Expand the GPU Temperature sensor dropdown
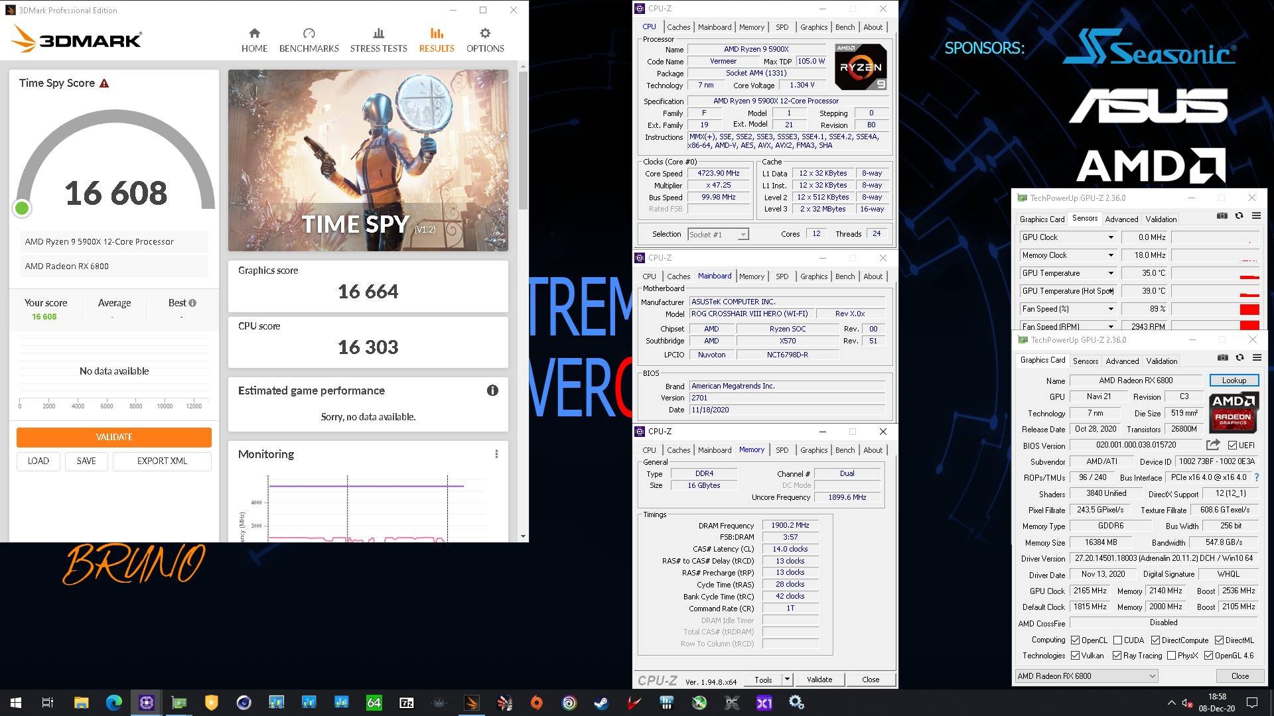 tap(1110, 273)
